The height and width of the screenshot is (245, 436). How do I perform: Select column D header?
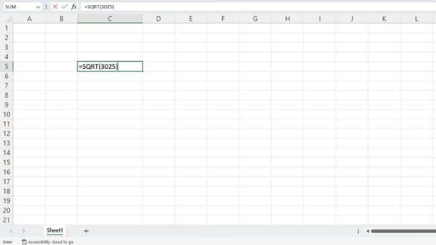[x=158, y=19]
